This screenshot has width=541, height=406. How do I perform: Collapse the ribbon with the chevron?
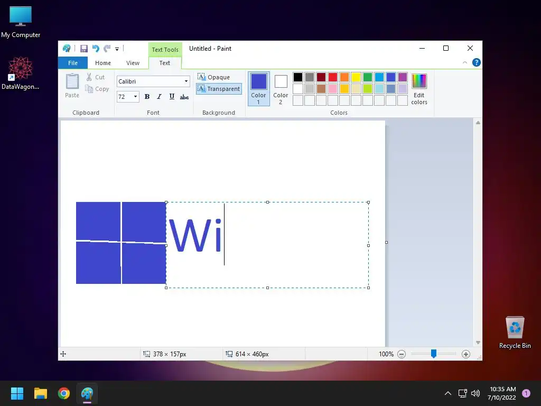coord(465,62)
